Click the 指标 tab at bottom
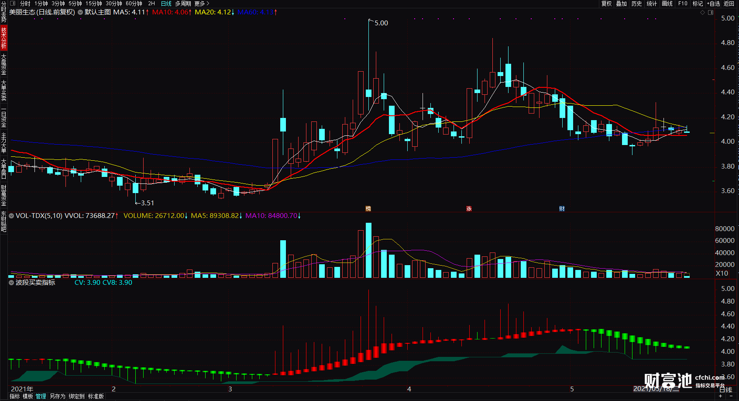 click(14, 396)
